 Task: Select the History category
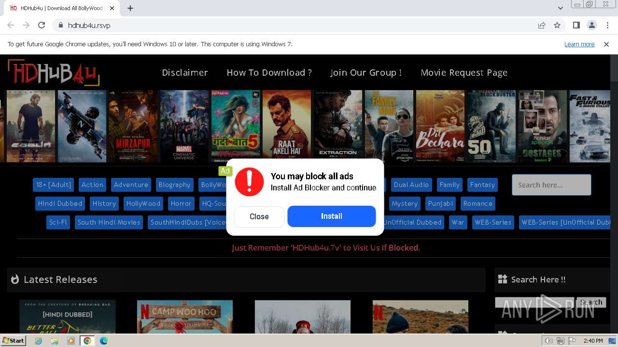point(104,203)
